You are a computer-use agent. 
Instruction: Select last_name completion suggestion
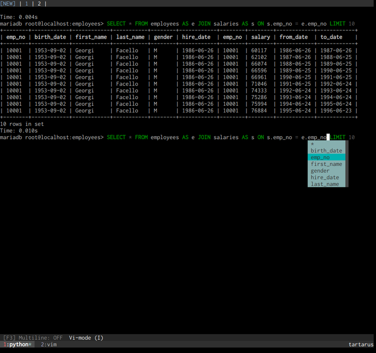pyautogui.click(x=324, y=184)
